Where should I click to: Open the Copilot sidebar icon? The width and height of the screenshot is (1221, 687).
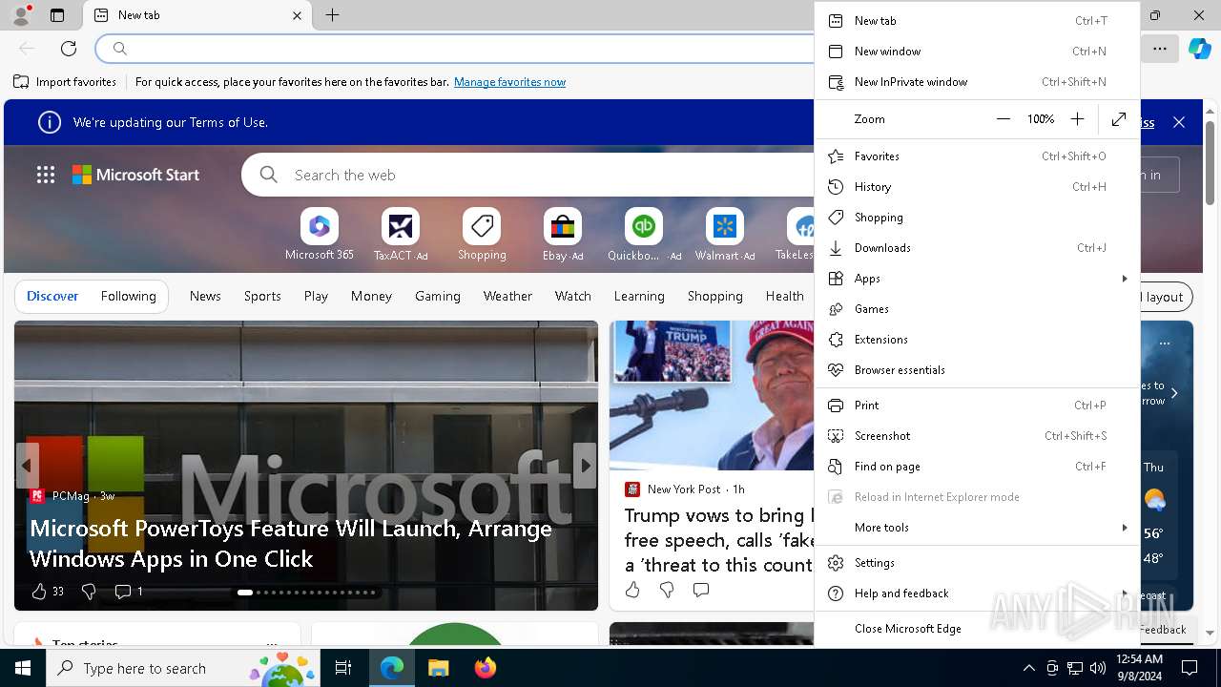(1199, 49)
